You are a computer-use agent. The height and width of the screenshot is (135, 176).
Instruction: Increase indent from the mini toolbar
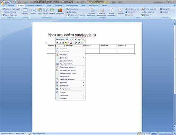79,43
